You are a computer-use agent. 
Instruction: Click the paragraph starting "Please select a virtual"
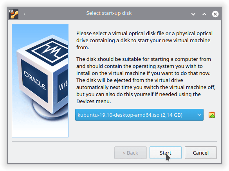coord(144,40)
